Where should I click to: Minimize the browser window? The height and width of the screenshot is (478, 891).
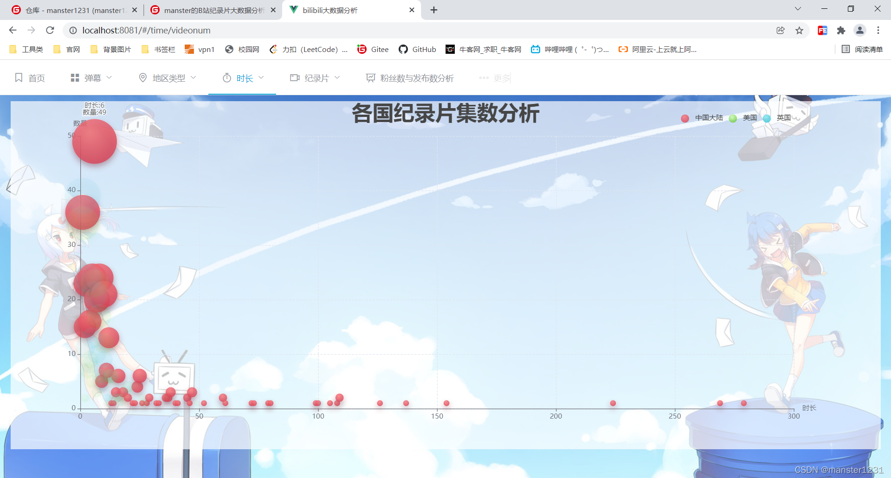tap(824, 9)
